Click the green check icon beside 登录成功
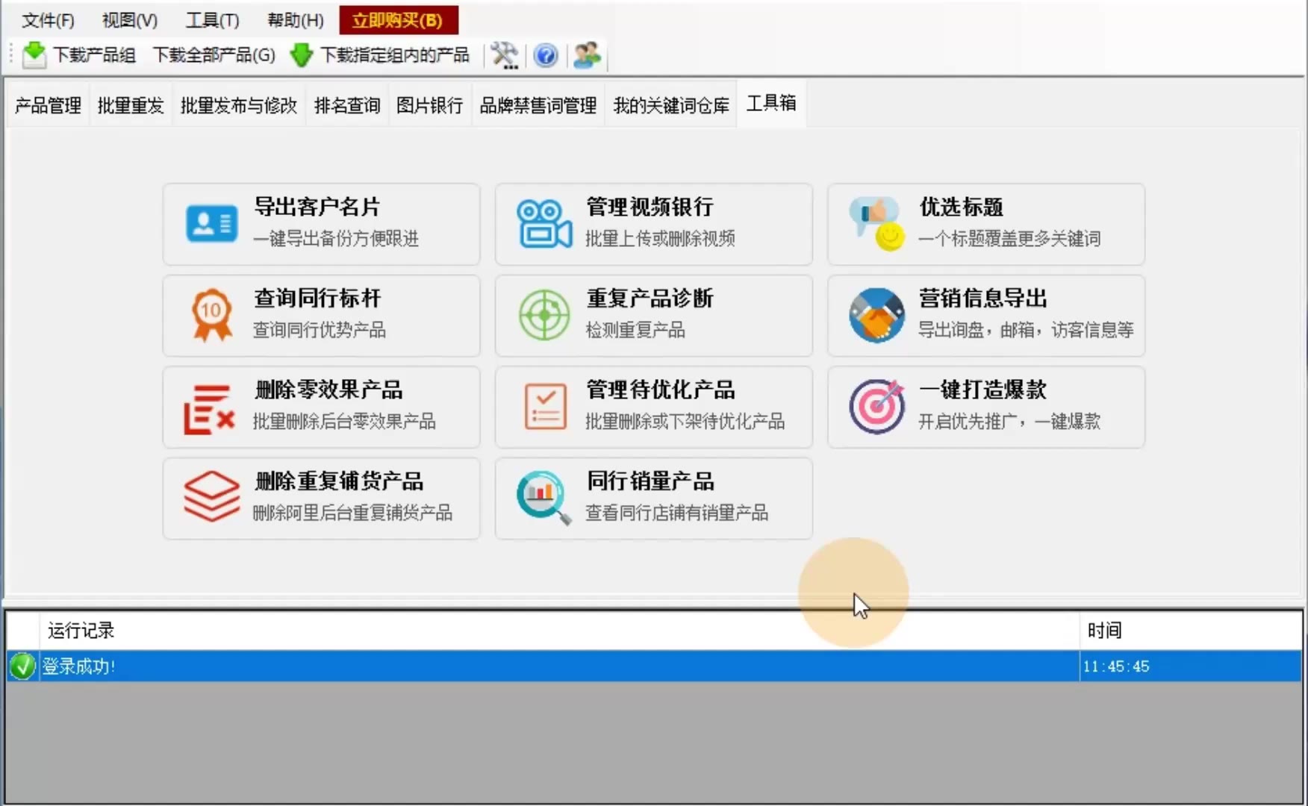 [22, 666]
